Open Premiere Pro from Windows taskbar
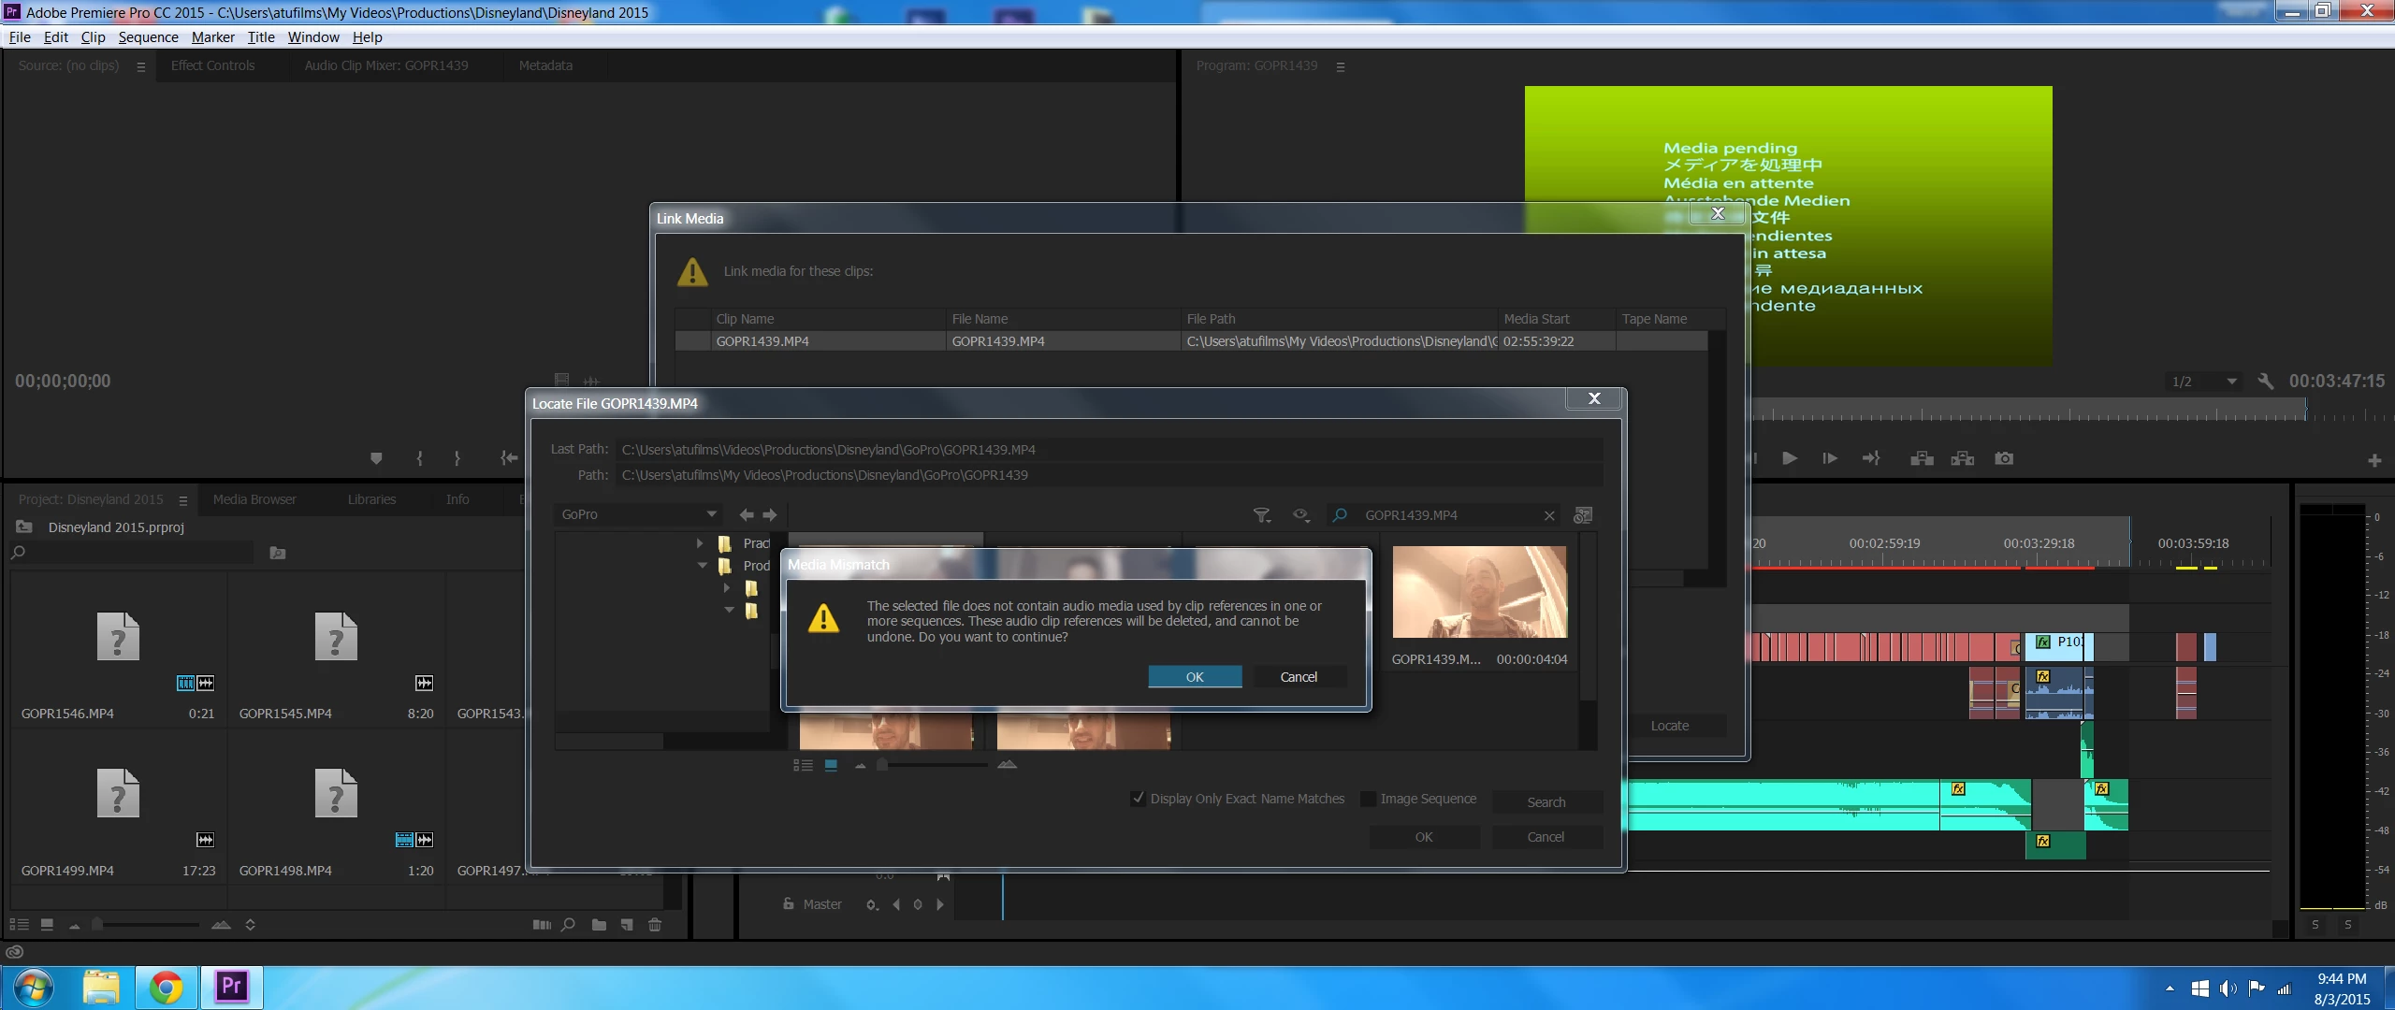2395x1010 pixels. (x=231, y=987)
